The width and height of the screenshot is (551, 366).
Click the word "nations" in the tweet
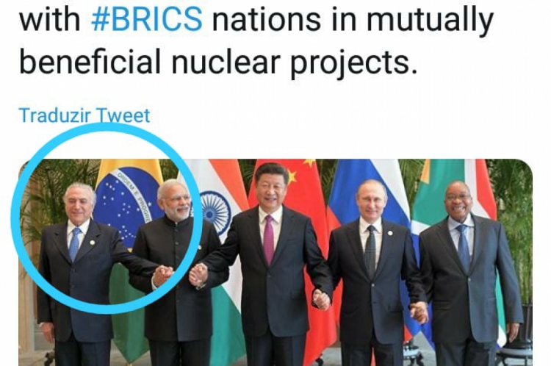(267, 19)
